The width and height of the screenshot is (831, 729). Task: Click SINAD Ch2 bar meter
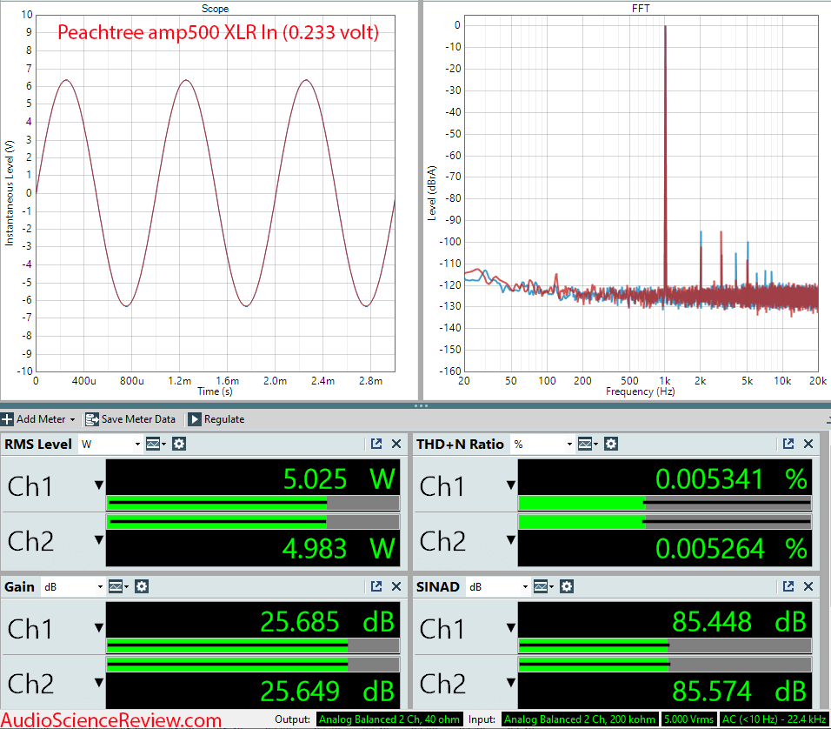665,665
